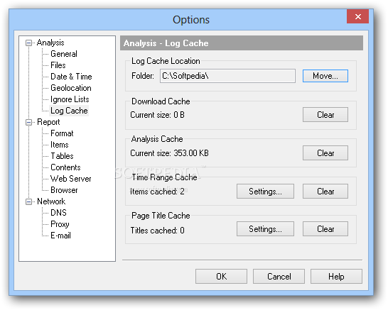Close the Options window

pyautogui.click(x=358, y=16)
